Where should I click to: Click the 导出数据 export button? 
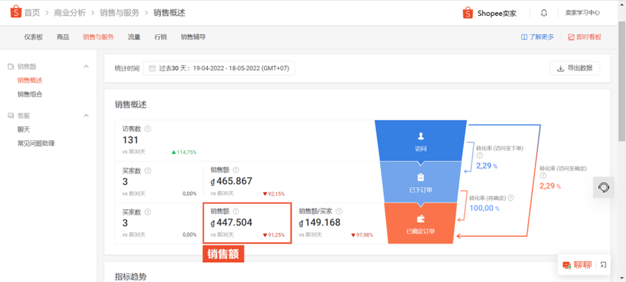click(x=575, y=68)
